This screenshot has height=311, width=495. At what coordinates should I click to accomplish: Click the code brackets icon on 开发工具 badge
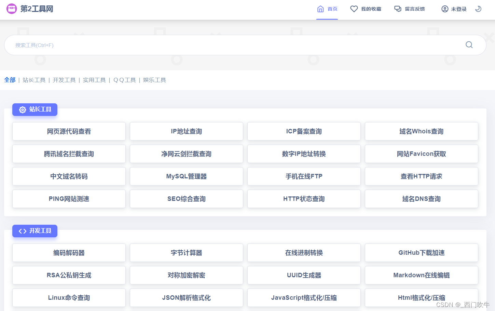(x=23, y=231)
